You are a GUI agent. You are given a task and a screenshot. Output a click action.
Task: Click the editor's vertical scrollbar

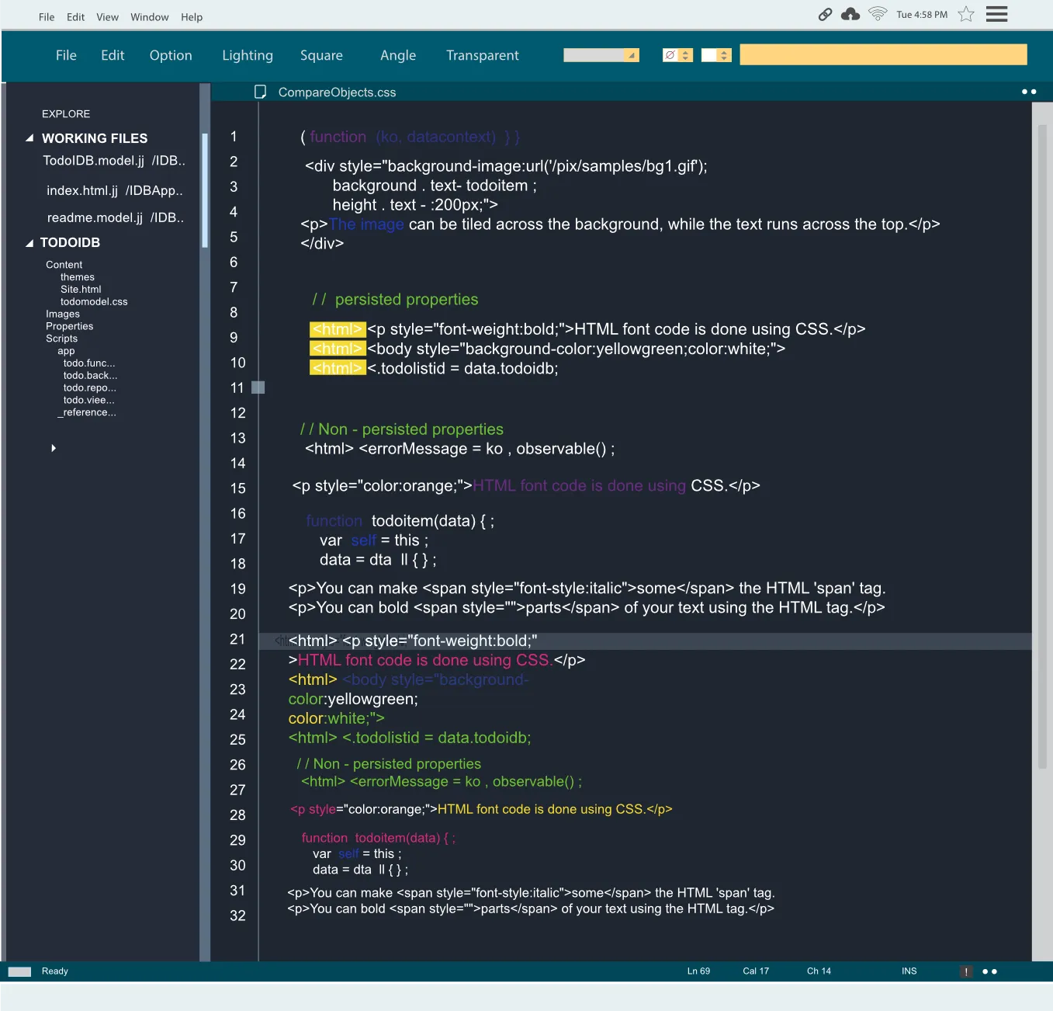[1042, 446]
